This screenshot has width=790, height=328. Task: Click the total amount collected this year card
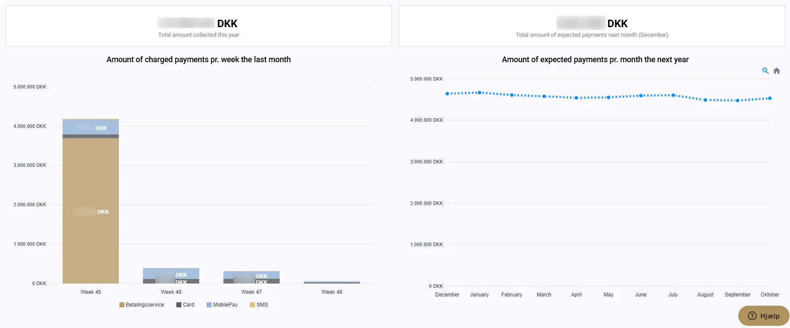199,26
